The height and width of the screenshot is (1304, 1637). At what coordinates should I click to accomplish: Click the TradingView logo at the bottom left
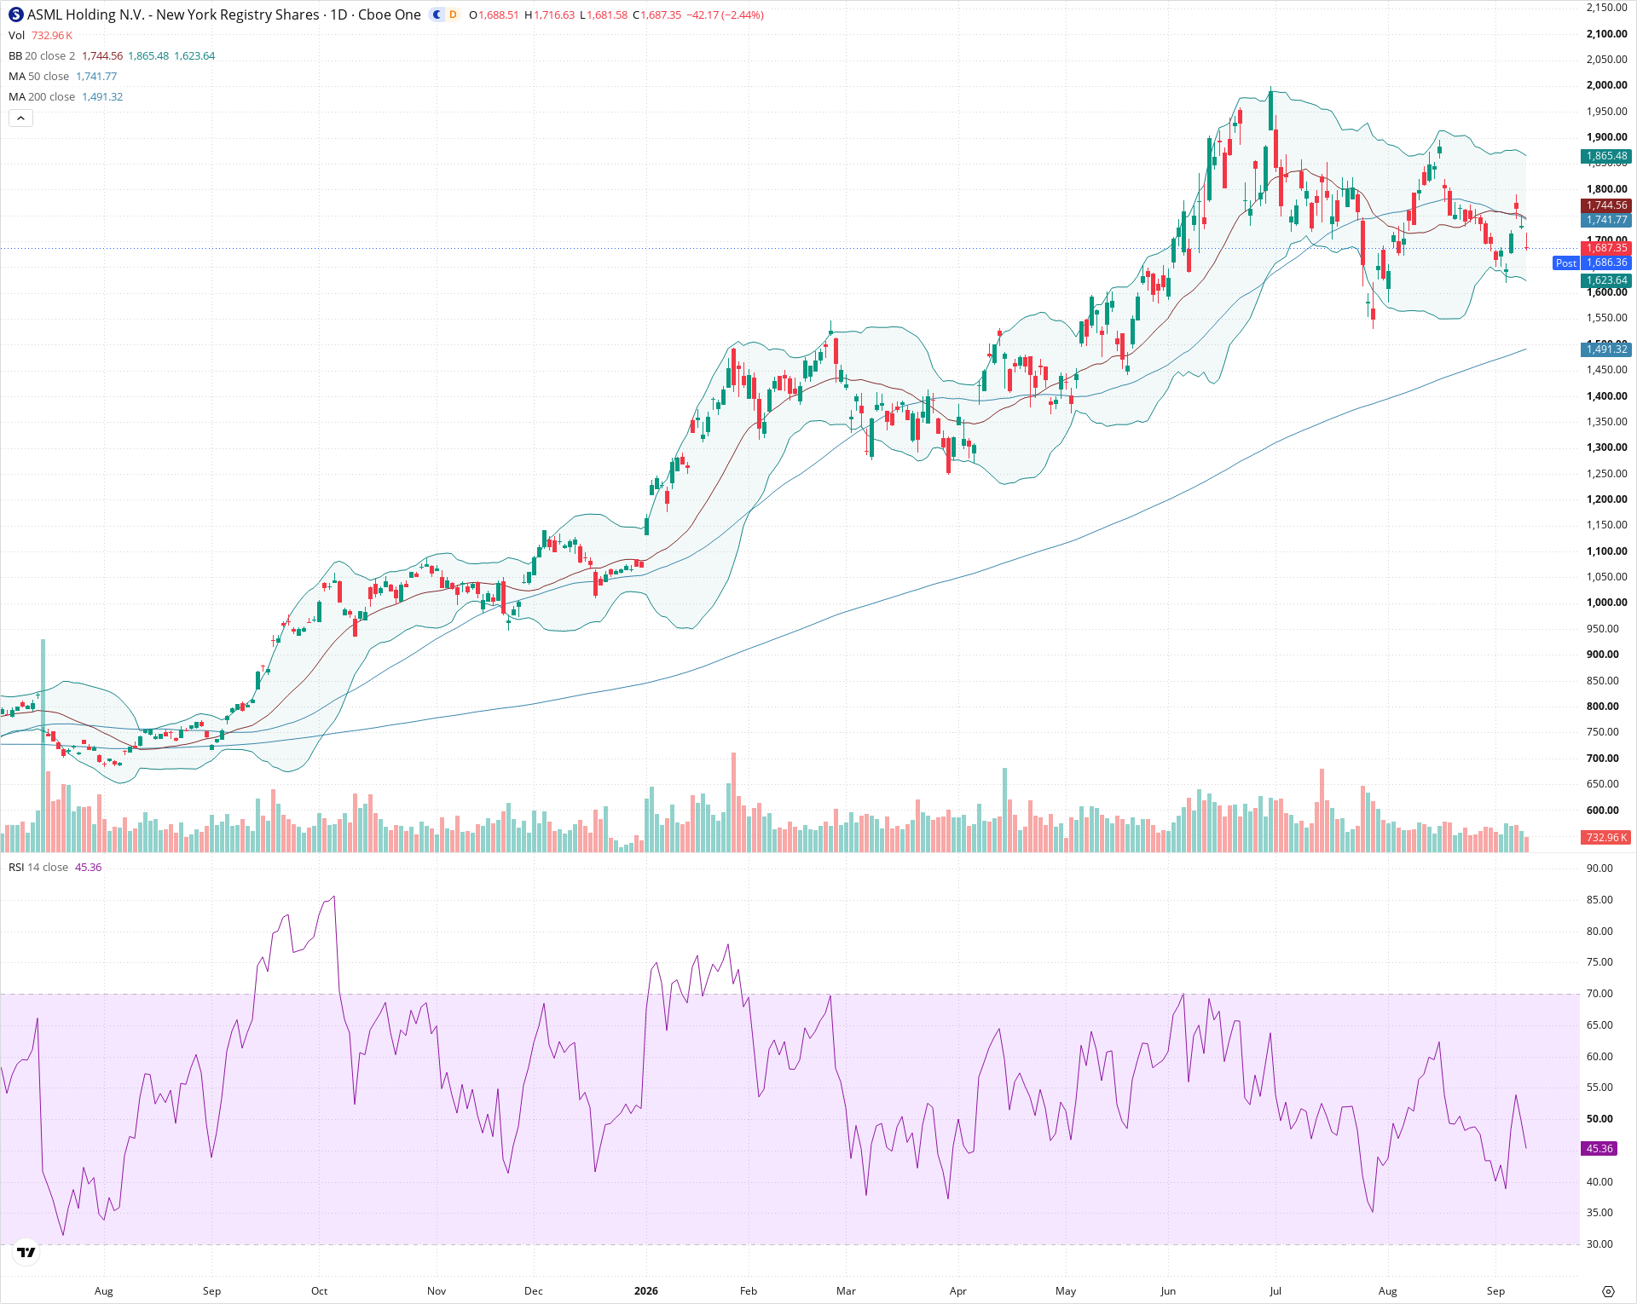tap(26, 1252)
